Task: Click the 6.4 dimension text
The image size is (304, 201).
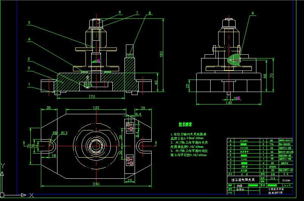Action: click(x=138, y=113)
